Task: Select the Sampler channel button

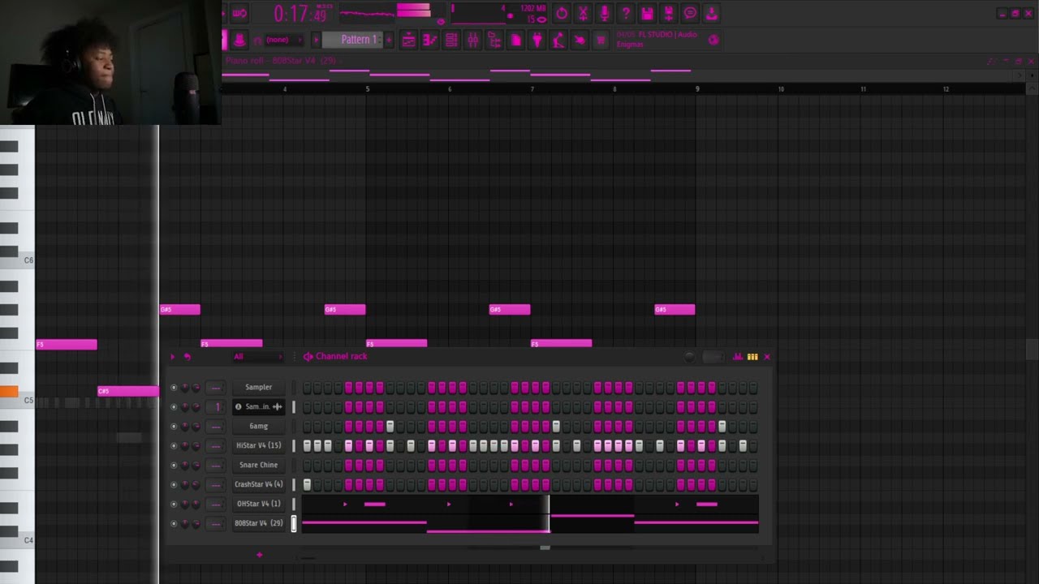Action: pyautogui.click(x=259, y=388)
